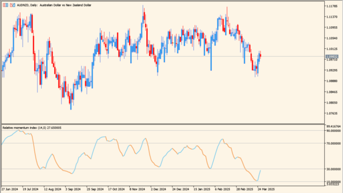Click the 30.000000 indicator level label

pos(333,169)
